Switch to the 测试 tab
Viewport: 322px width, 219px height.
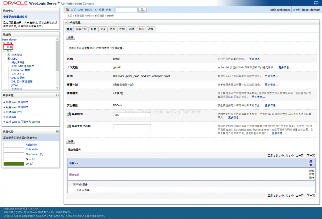pos(132,29)
